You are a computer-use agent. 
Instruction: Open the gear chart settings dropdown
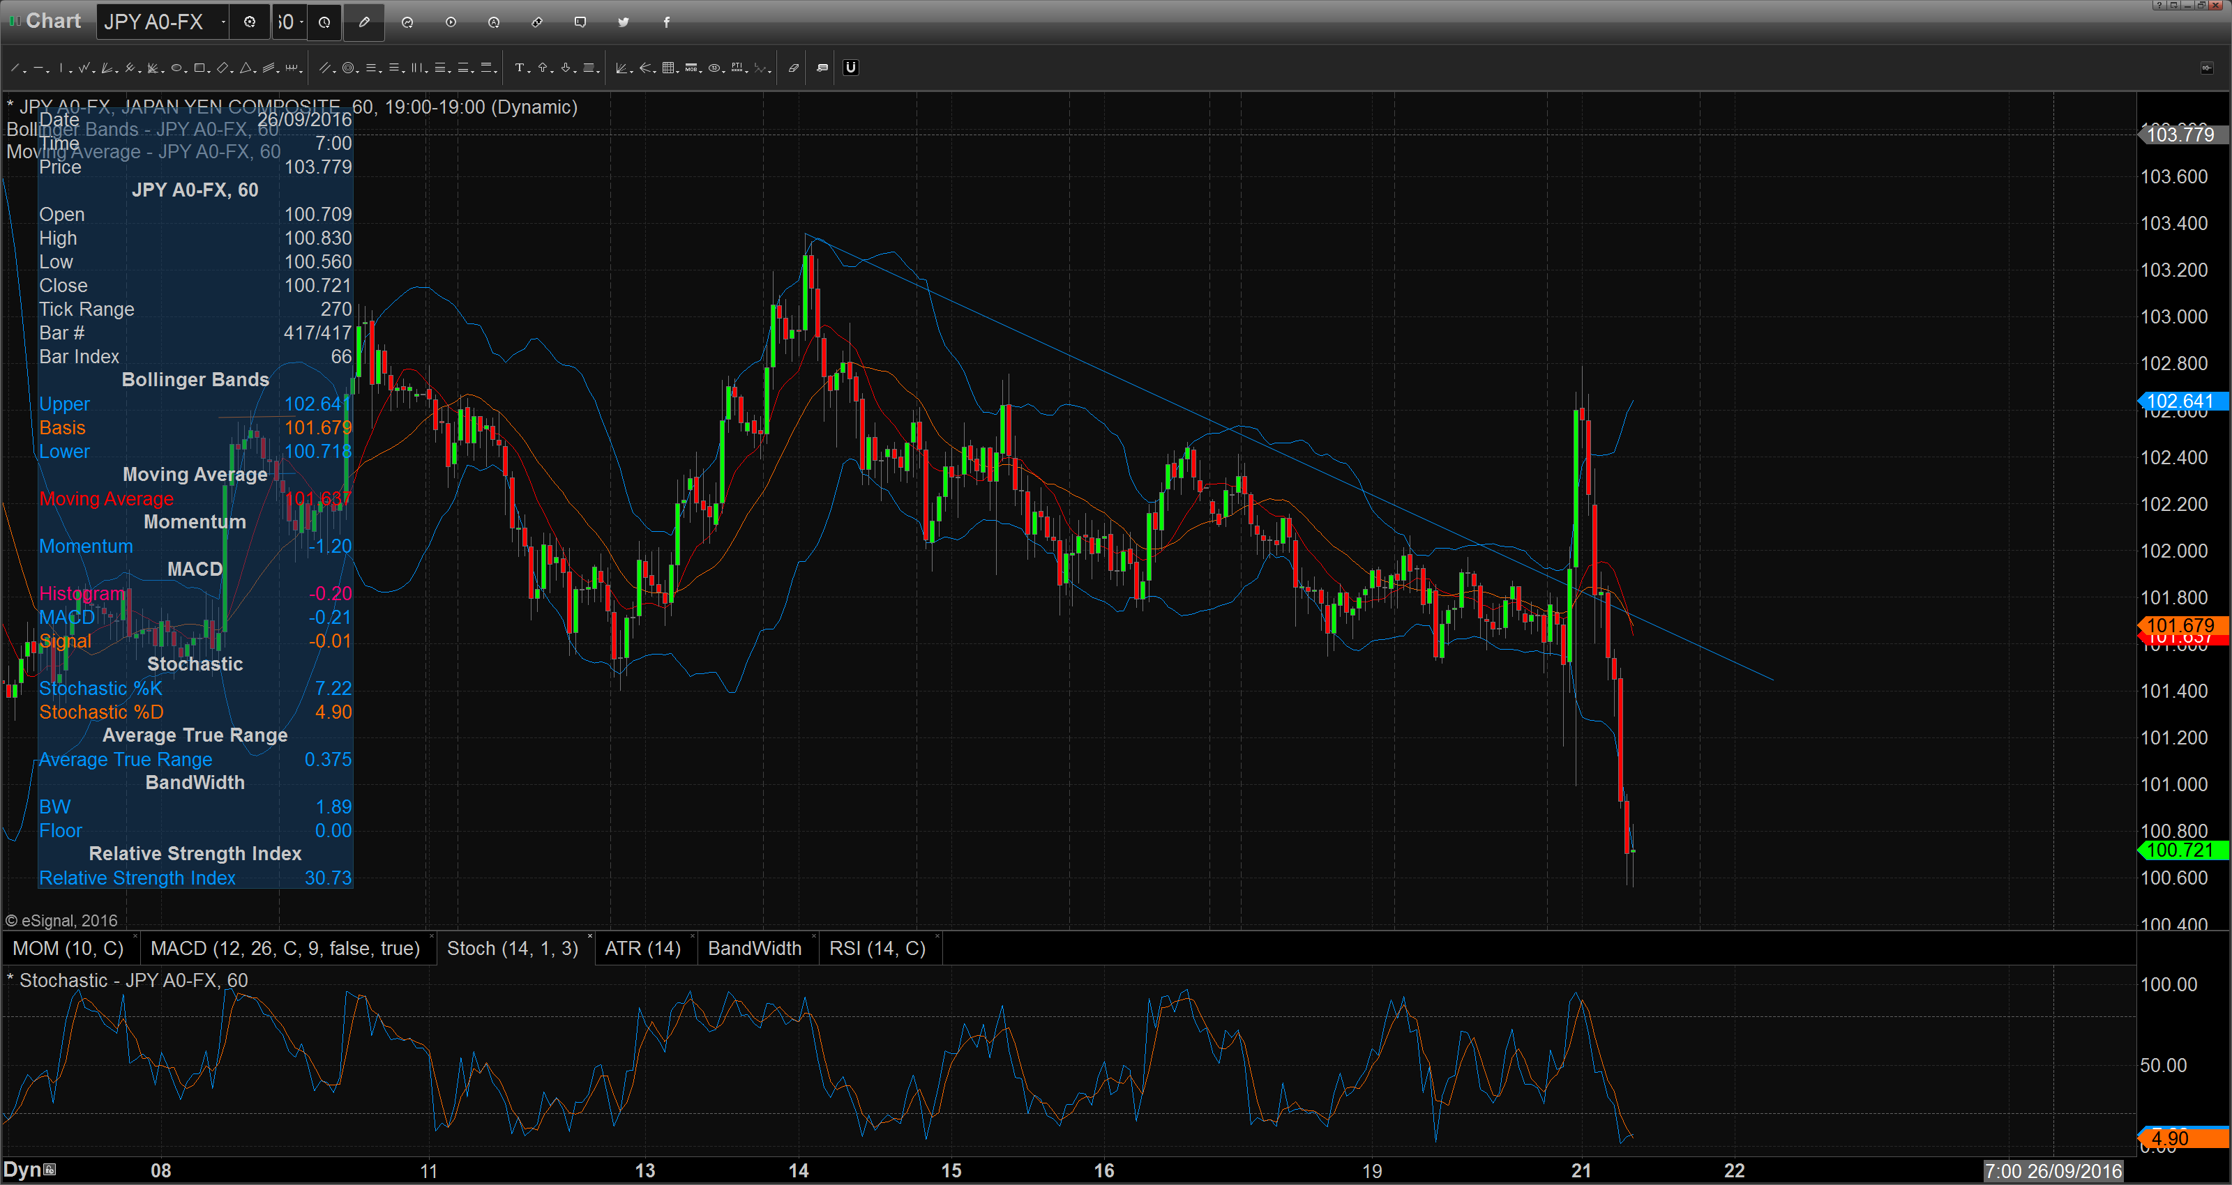pyautogui.click(x=250, y=22)
